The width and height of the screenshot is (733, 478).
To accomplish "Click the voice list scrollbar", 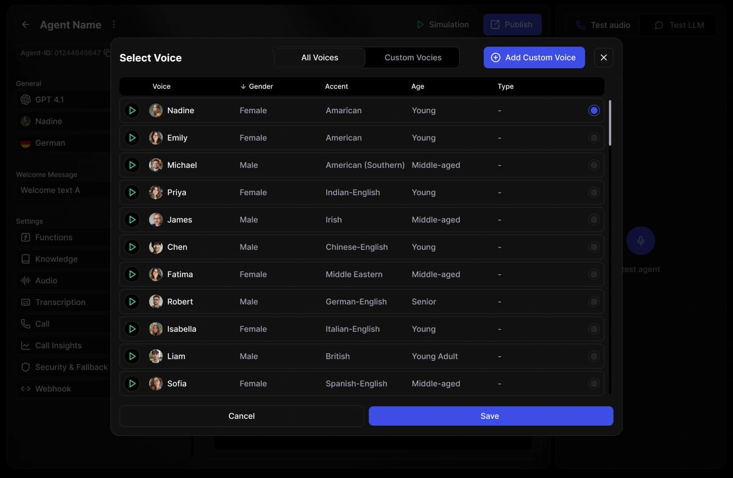I will point(610,123).
